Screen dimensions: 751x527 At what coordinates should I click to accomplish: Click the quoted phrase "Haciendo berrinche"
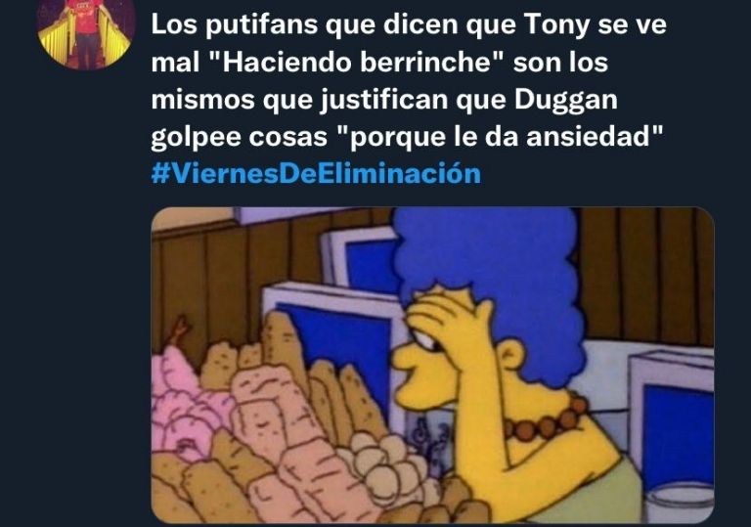coord(358,63)
